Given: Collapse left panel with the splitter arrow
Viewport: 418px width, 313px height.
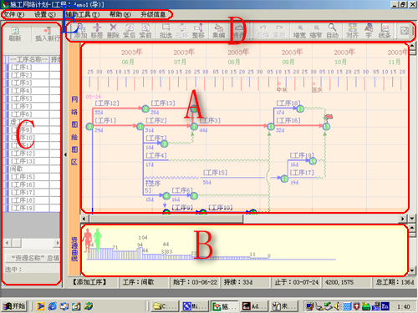Looking at the screenshot, I should pyautogui.click(x=65, y=154).
